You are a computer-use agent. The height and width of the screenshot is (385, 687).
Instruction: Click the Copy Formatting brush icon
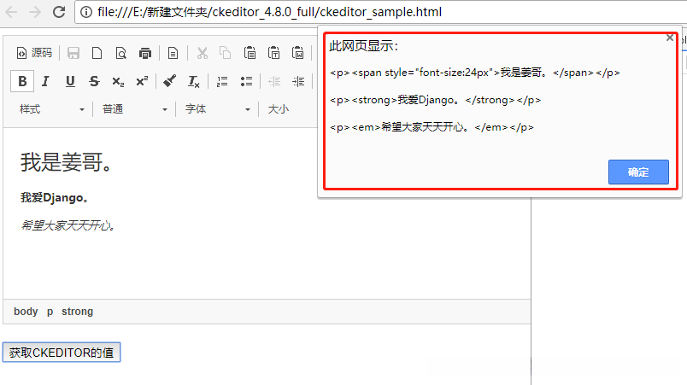point(169,81)
